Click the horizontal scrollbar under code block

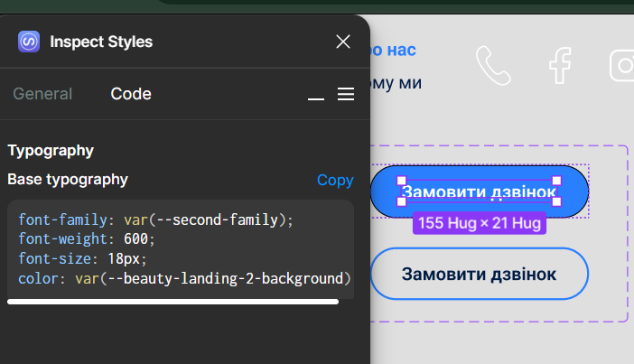172,302
